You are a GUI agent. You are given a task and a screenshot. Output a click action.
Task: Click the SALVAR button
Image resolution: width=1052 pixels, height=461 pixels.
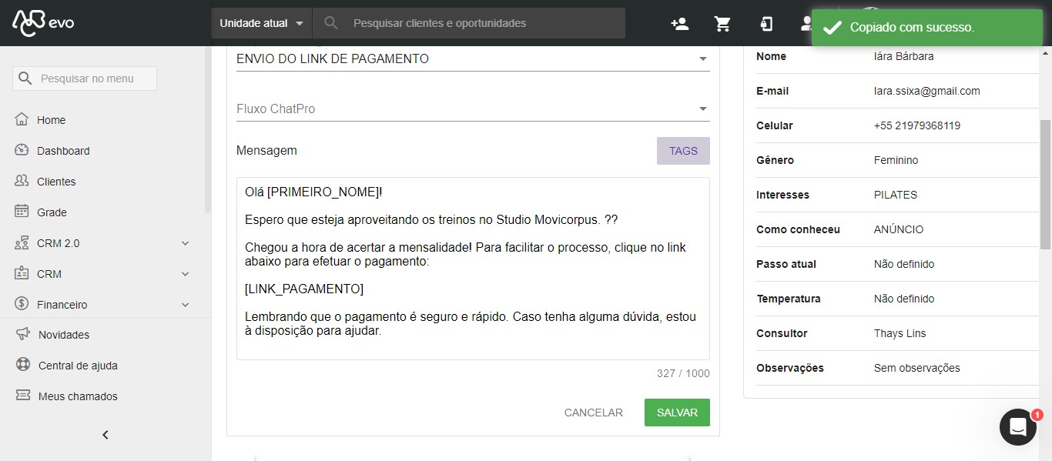pyautogui.click(x=677, y=413)
